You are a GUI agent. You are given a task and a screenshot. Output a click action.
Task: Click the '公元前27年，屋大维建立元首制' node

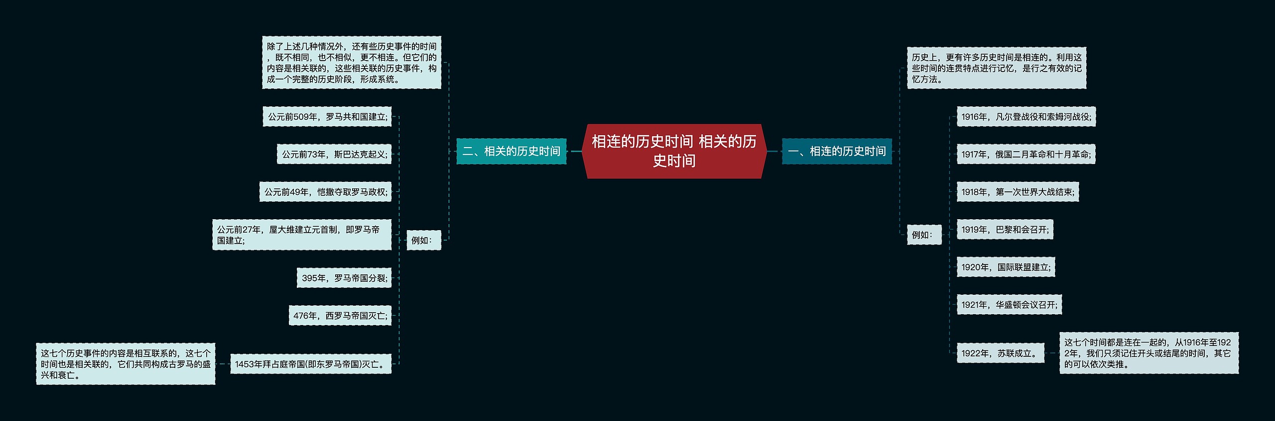[x=302, y=235]
